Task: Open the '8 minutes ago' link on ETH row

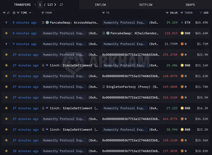Action: (x=25, y=22)
